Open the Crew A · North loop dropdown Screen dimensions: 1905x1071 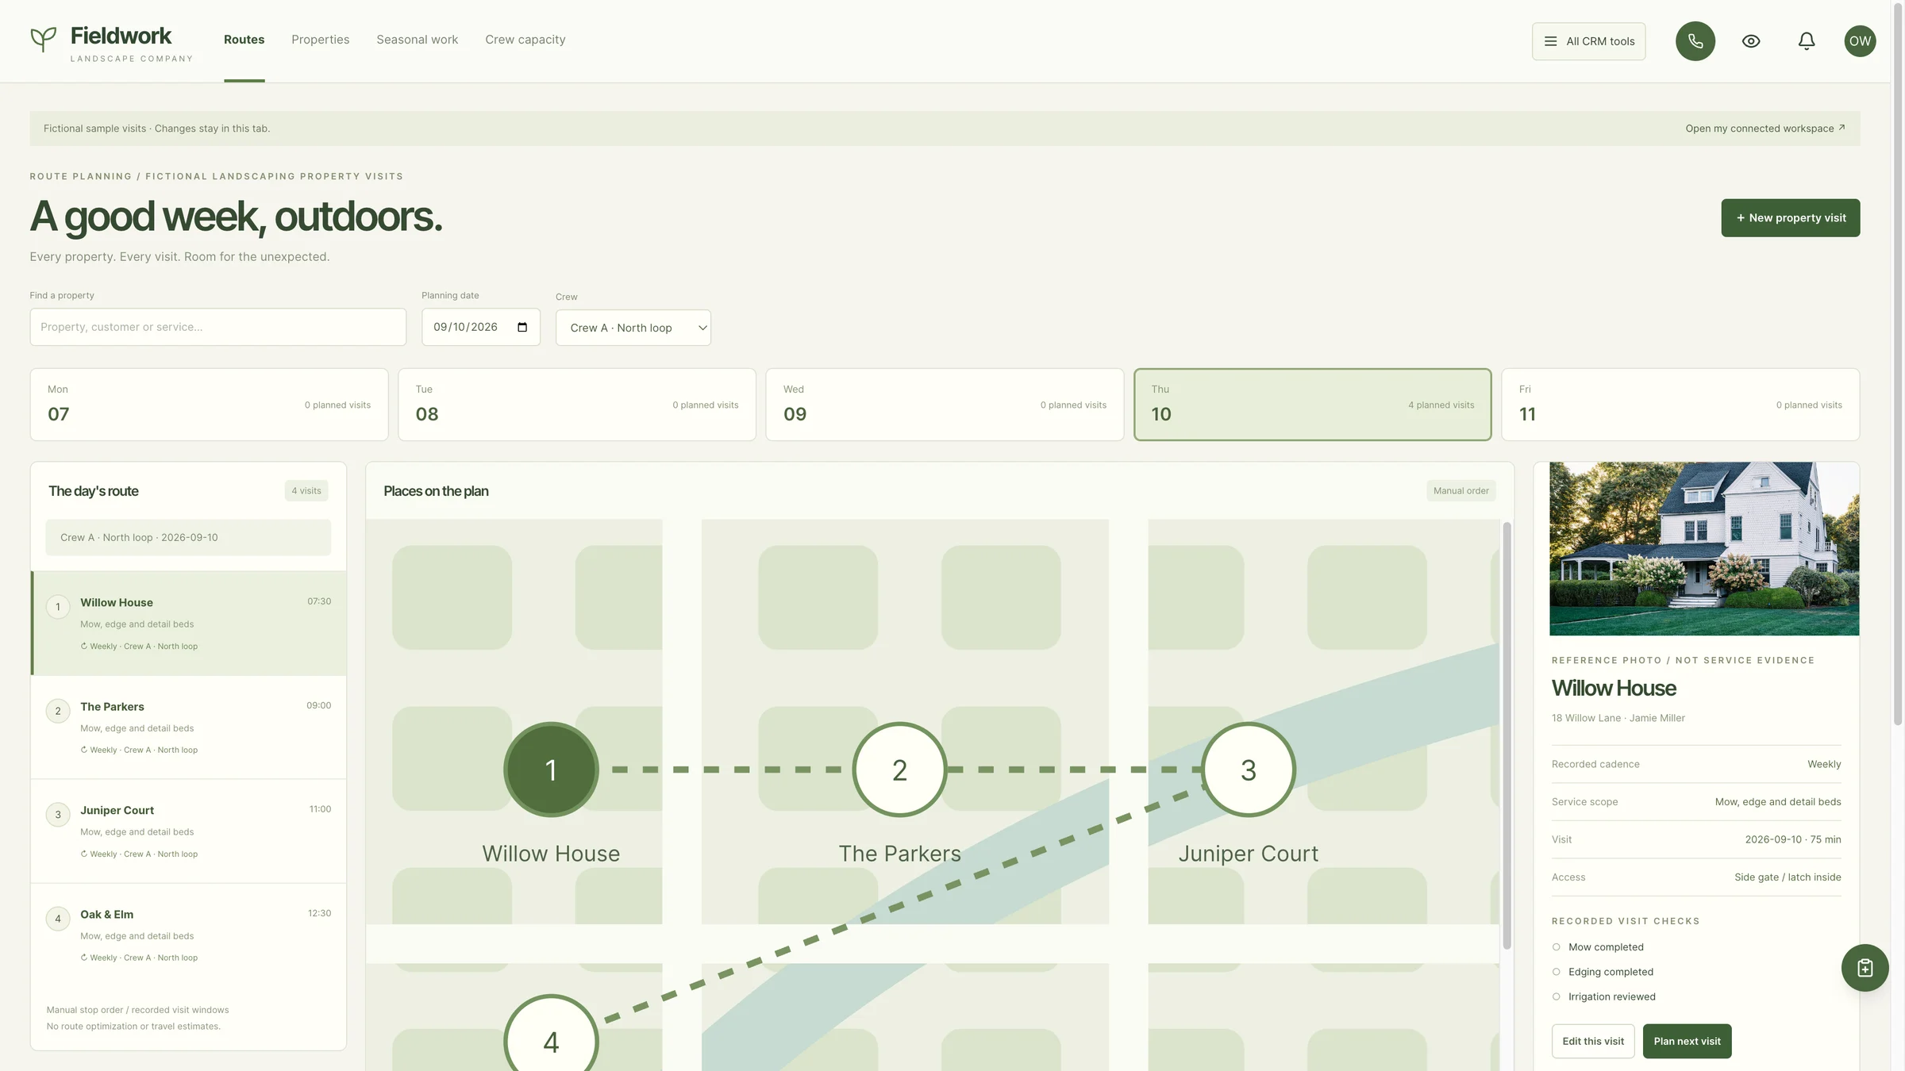[x=633, y=328]
